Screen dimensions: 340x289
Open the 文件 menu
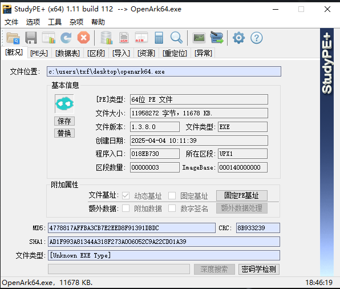[11, 22]
